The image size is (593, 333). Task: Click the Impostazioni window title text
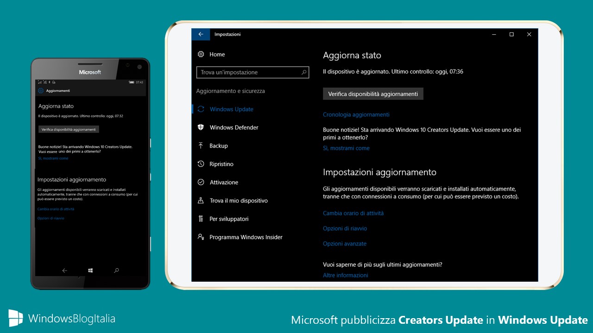(227, 34)
